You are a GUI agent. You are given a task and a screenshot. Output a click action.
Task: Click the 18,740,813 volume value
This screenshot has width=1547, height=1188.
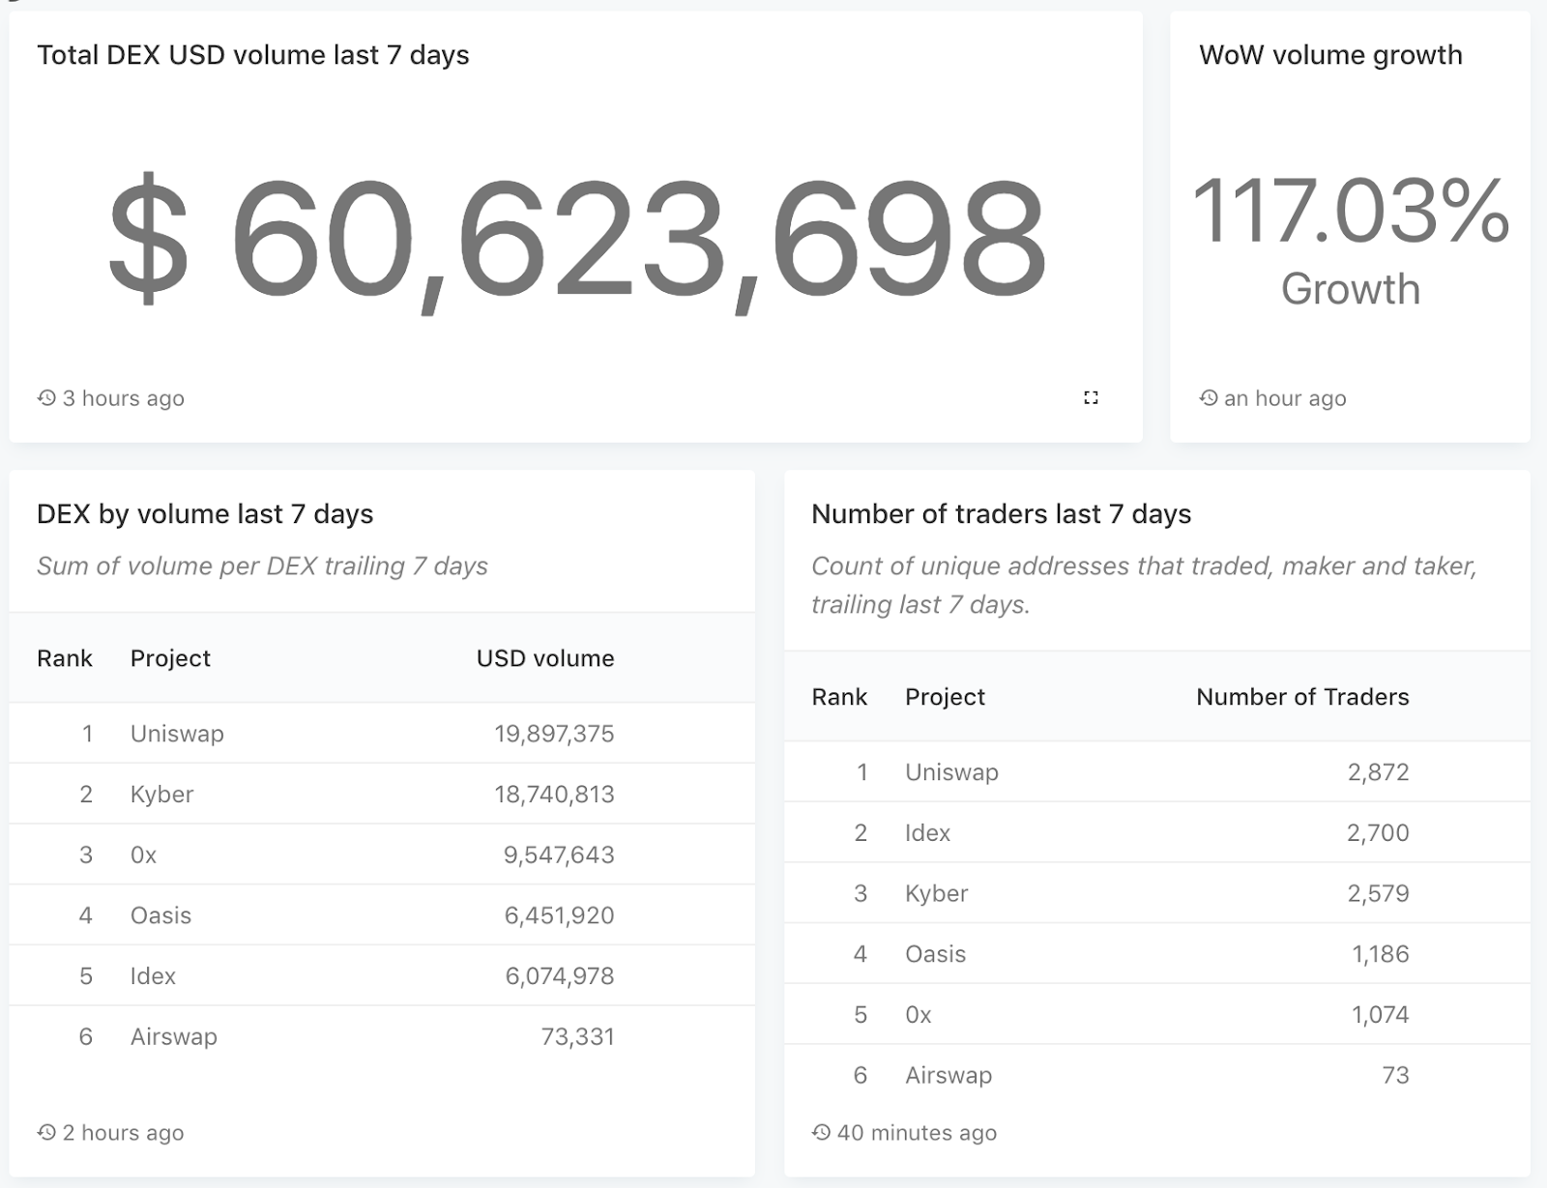coord(554,795)
